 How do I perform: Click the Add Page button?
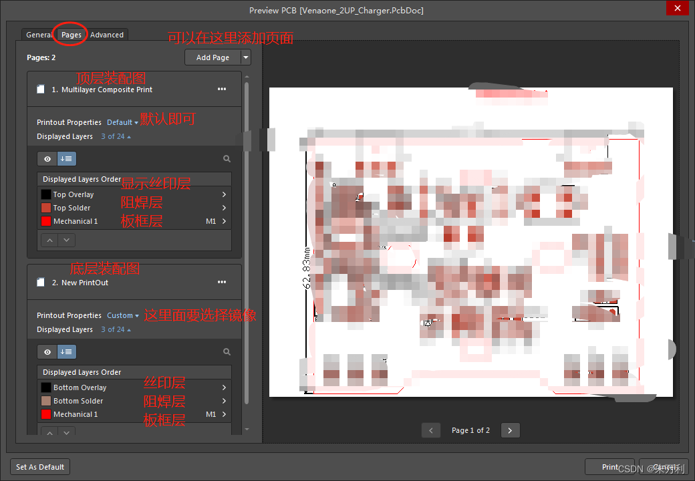[213, 57]
